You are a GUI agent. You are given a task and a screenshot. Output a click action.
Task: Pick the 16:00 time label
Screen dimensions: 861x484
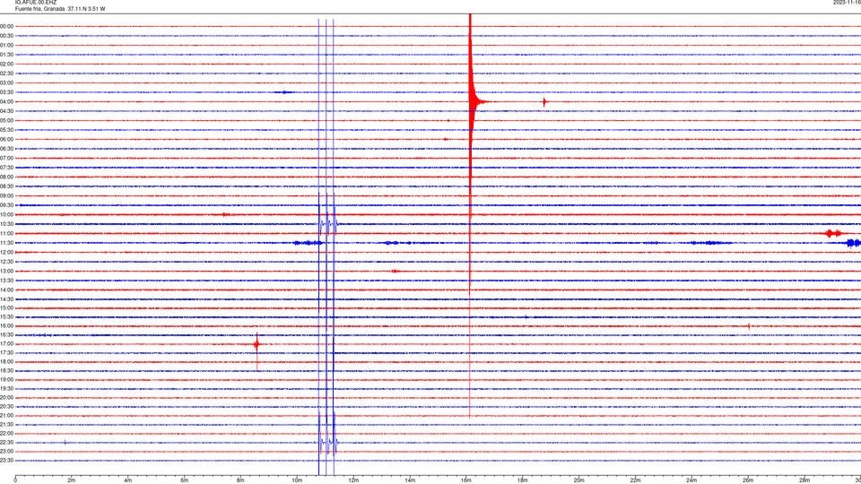click(x=7, y=326)
